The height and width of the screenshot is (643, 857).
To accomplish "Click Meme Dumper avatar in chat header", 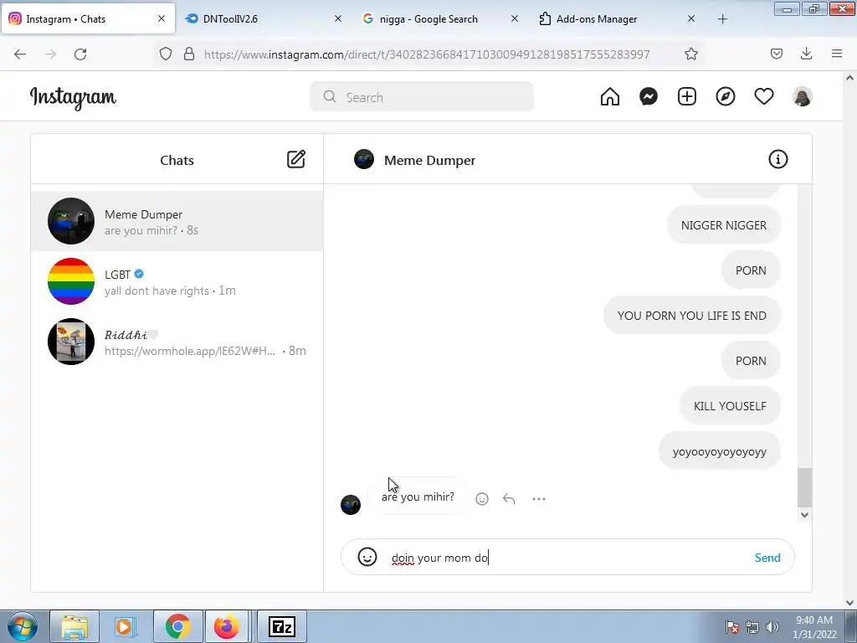I will (x=364, y=159).
